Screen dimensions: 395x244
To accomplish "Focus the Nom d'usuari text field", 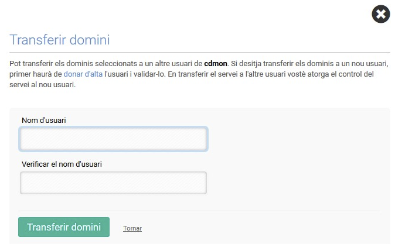I will point(113,139).
